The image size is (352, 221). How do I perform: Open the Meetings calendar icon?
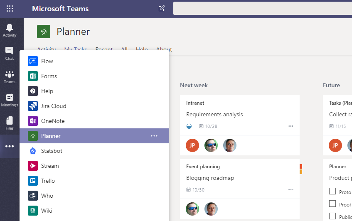9,100
